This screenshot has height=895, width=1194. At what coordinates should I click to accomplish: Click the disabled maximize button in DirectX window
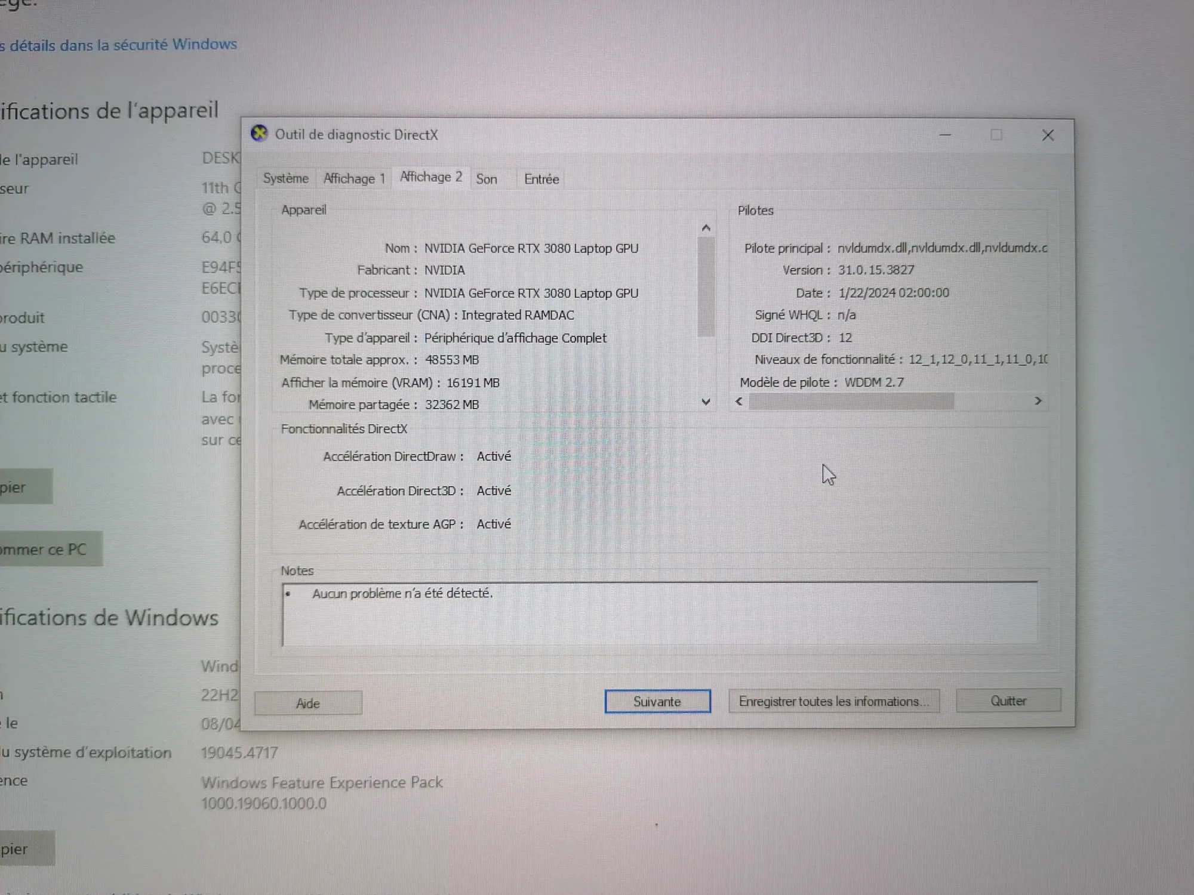tap(996, 135)
